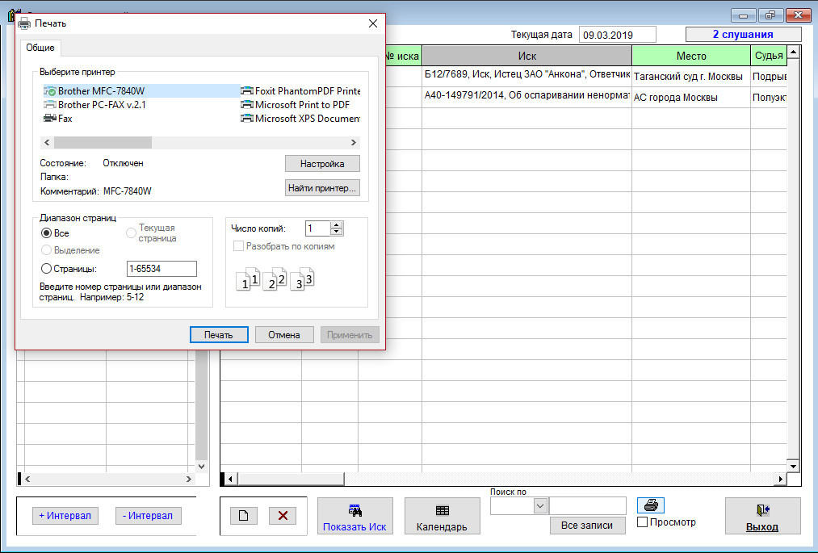The height and width of the screenshot is (553, 818).
Task: Open printer Настройка settings
Action: point(322,164)
